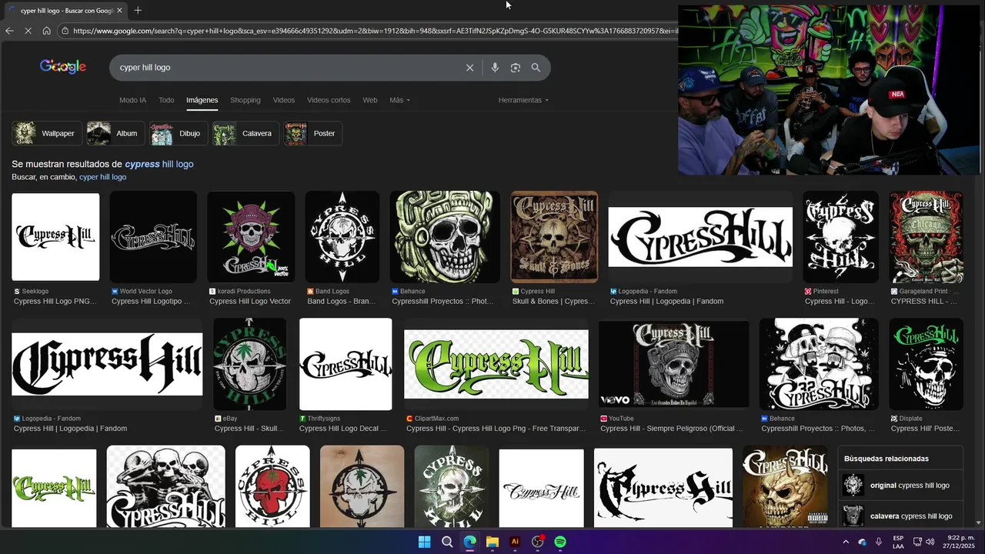Select the cyper hill logo browser tab

point(67,11)
